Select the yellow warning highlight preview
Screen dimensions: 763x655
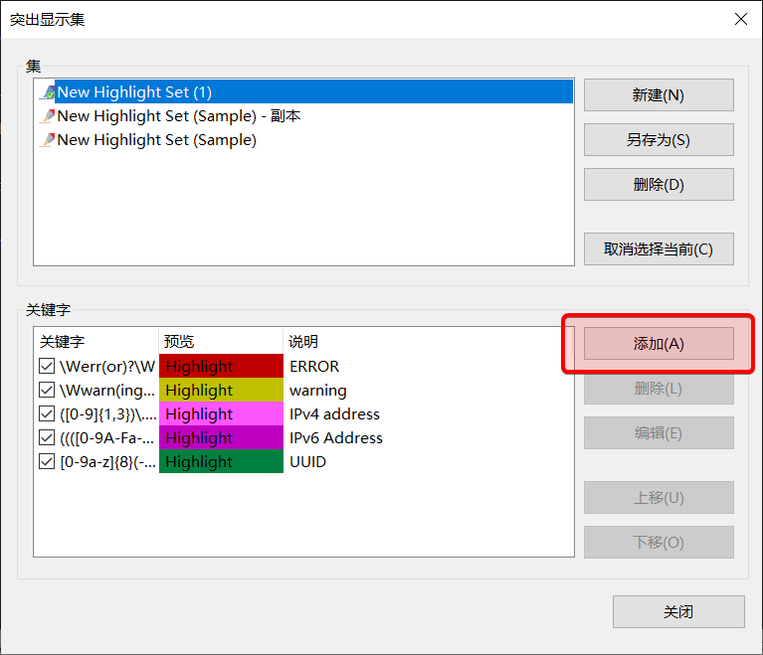221,390
